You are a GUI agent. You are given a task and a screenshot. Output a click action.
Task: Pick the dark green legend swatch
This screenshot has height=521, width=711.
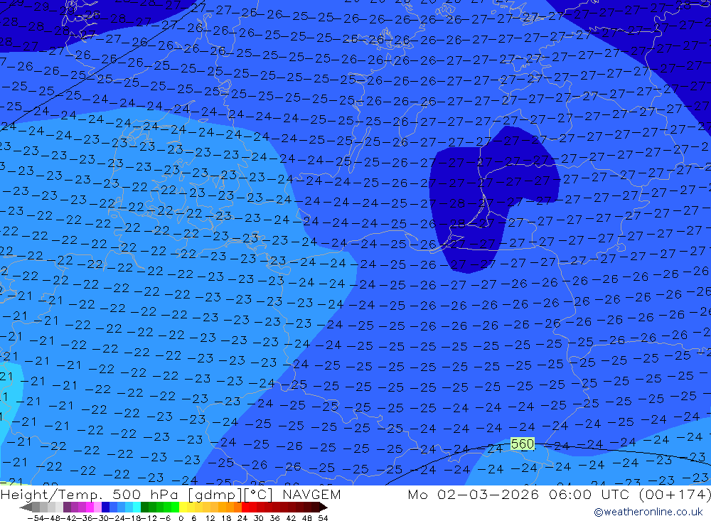tap(144, 507)
